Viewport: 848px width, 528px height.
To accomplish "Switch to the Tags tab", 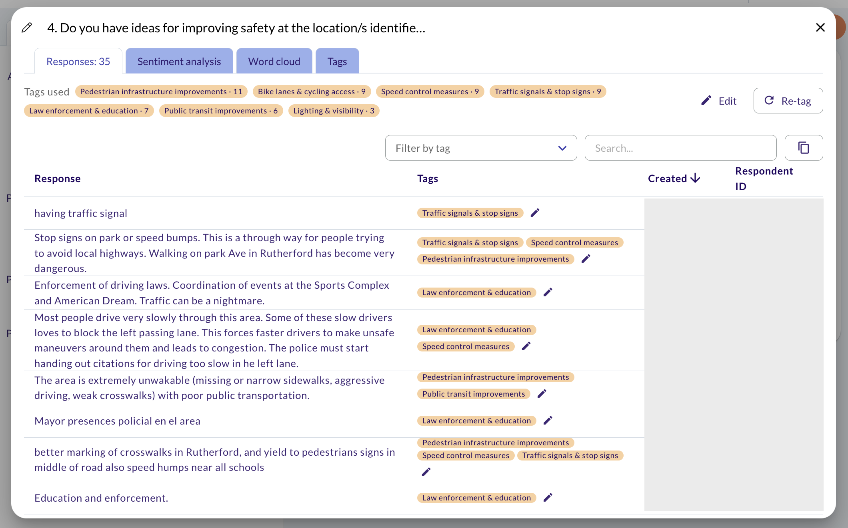I will (x=337, y=61).
